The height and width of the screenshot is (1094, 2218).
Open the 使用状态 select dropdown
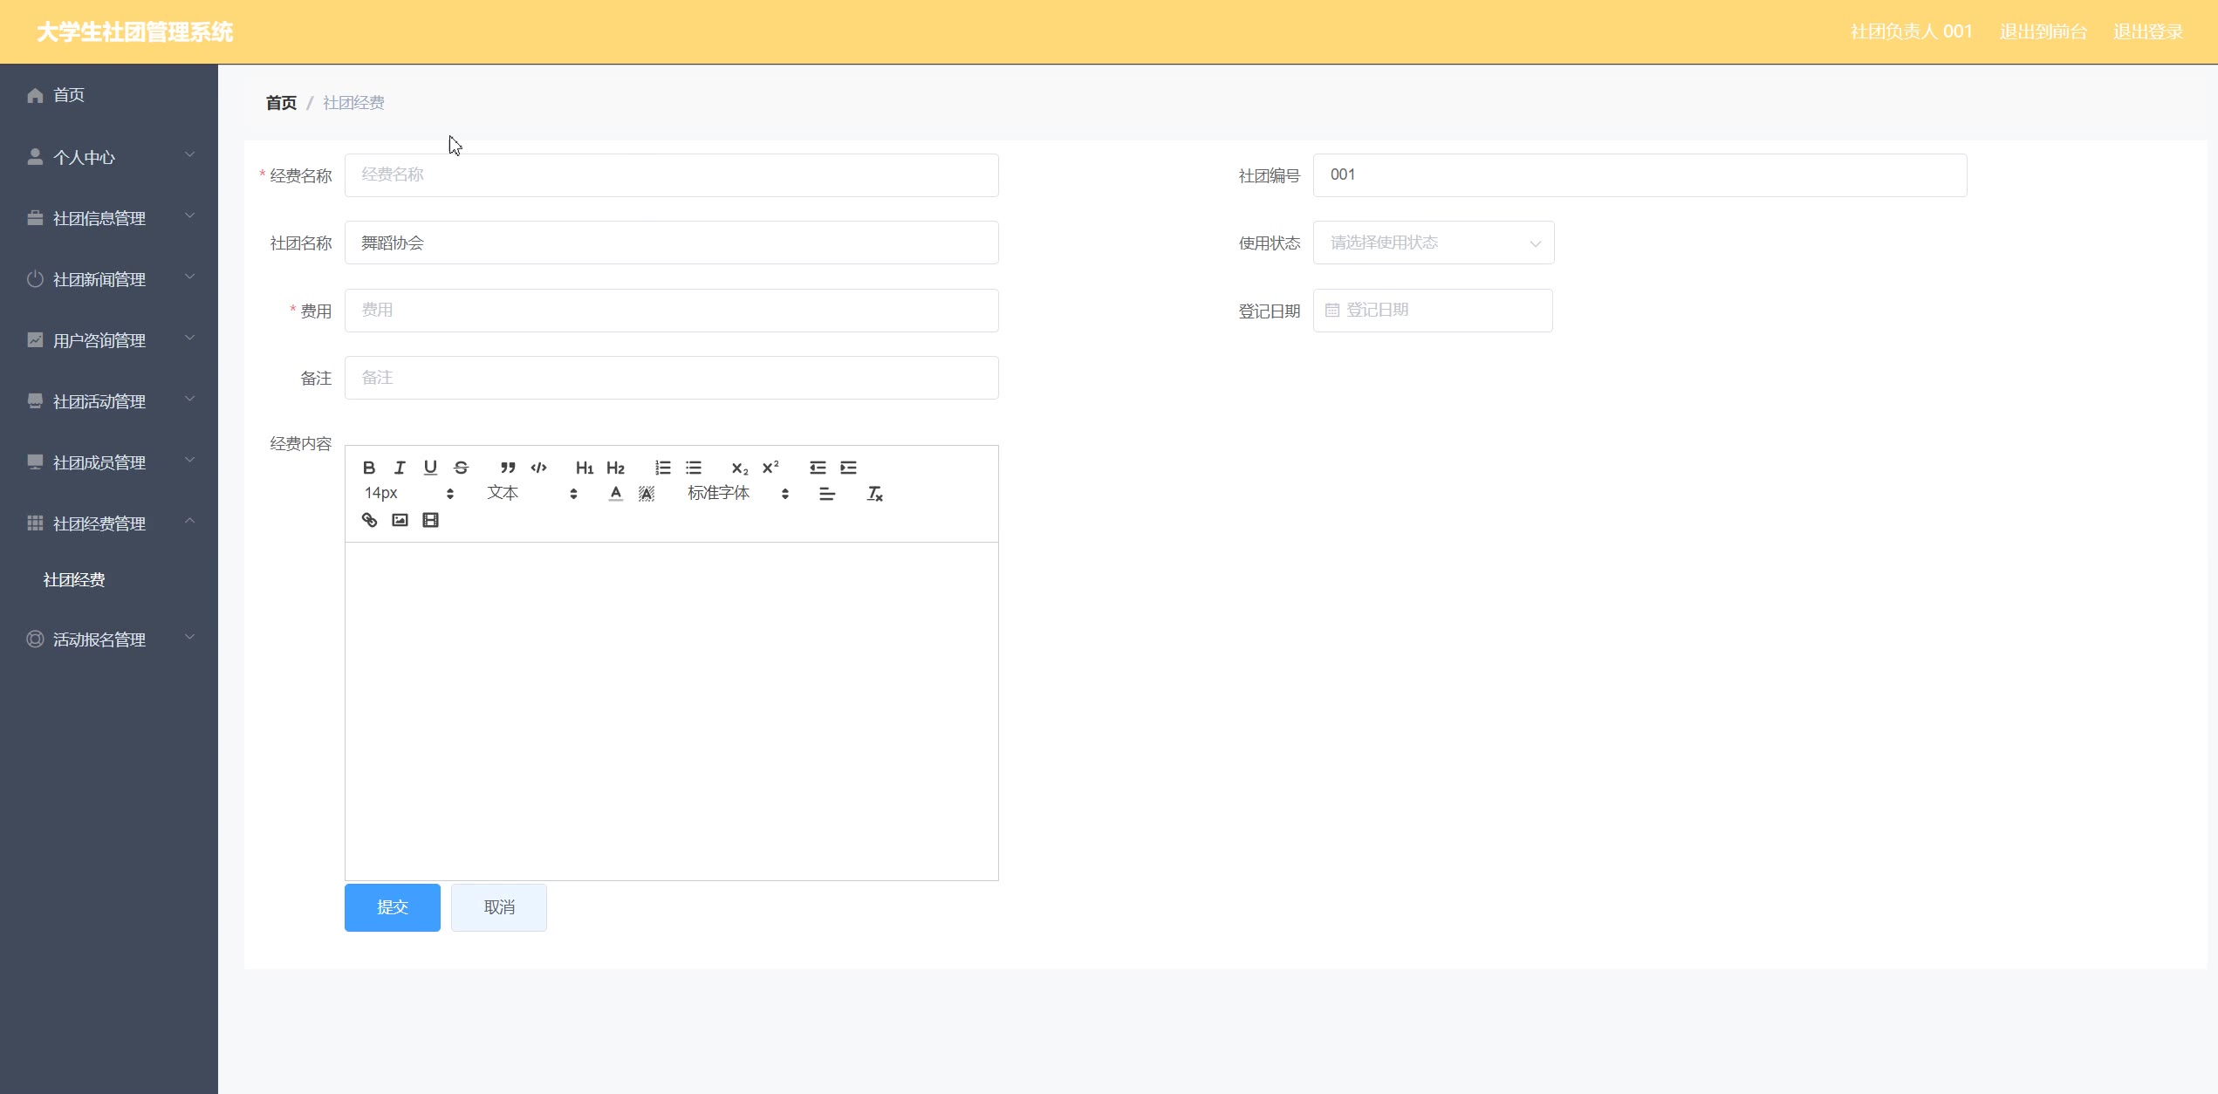click(x=1433, y=243)
